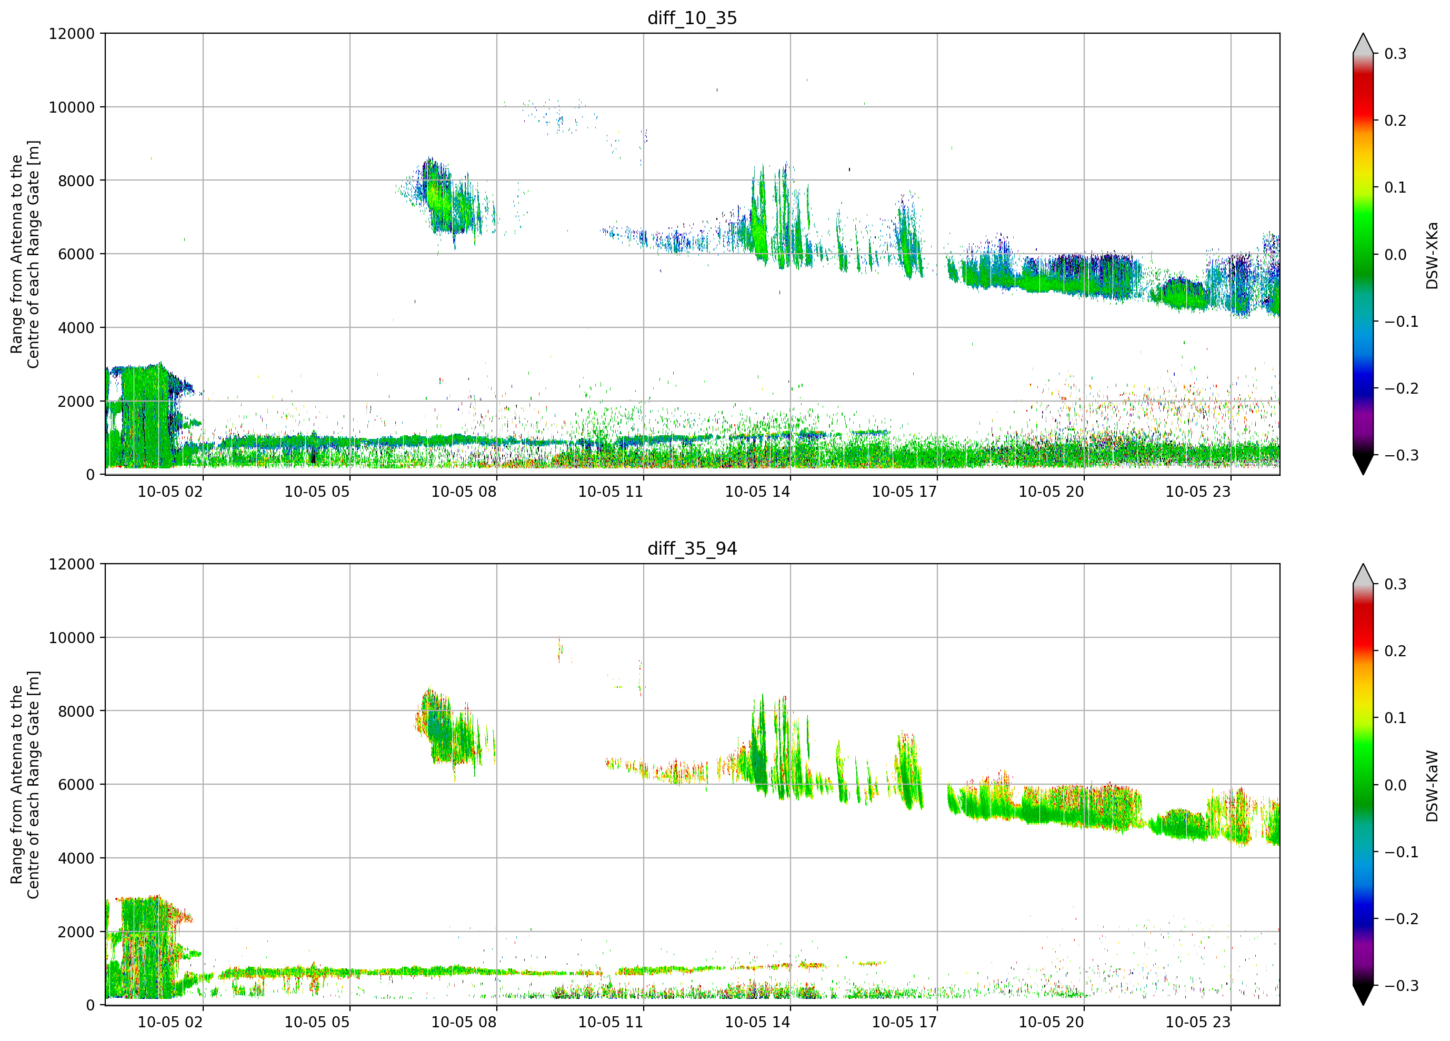The width and height of the screenshot is (1450, 1041).
Task: Click the 0.0 tick on DSW-XKa colorbar
Action: [x=1396, y=255]
